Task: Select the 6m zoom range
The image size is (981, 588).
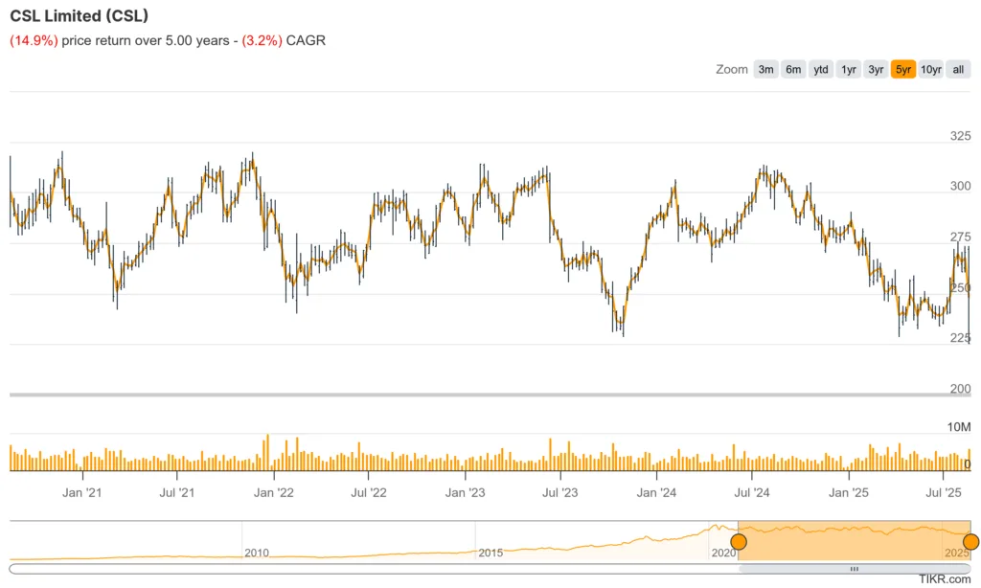Action: (x=793, y=69)
